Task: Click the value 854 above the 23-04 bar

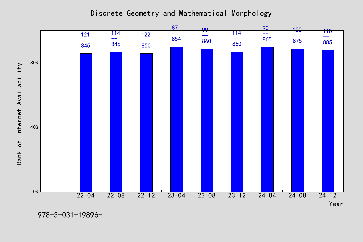Action: [176, 39]
